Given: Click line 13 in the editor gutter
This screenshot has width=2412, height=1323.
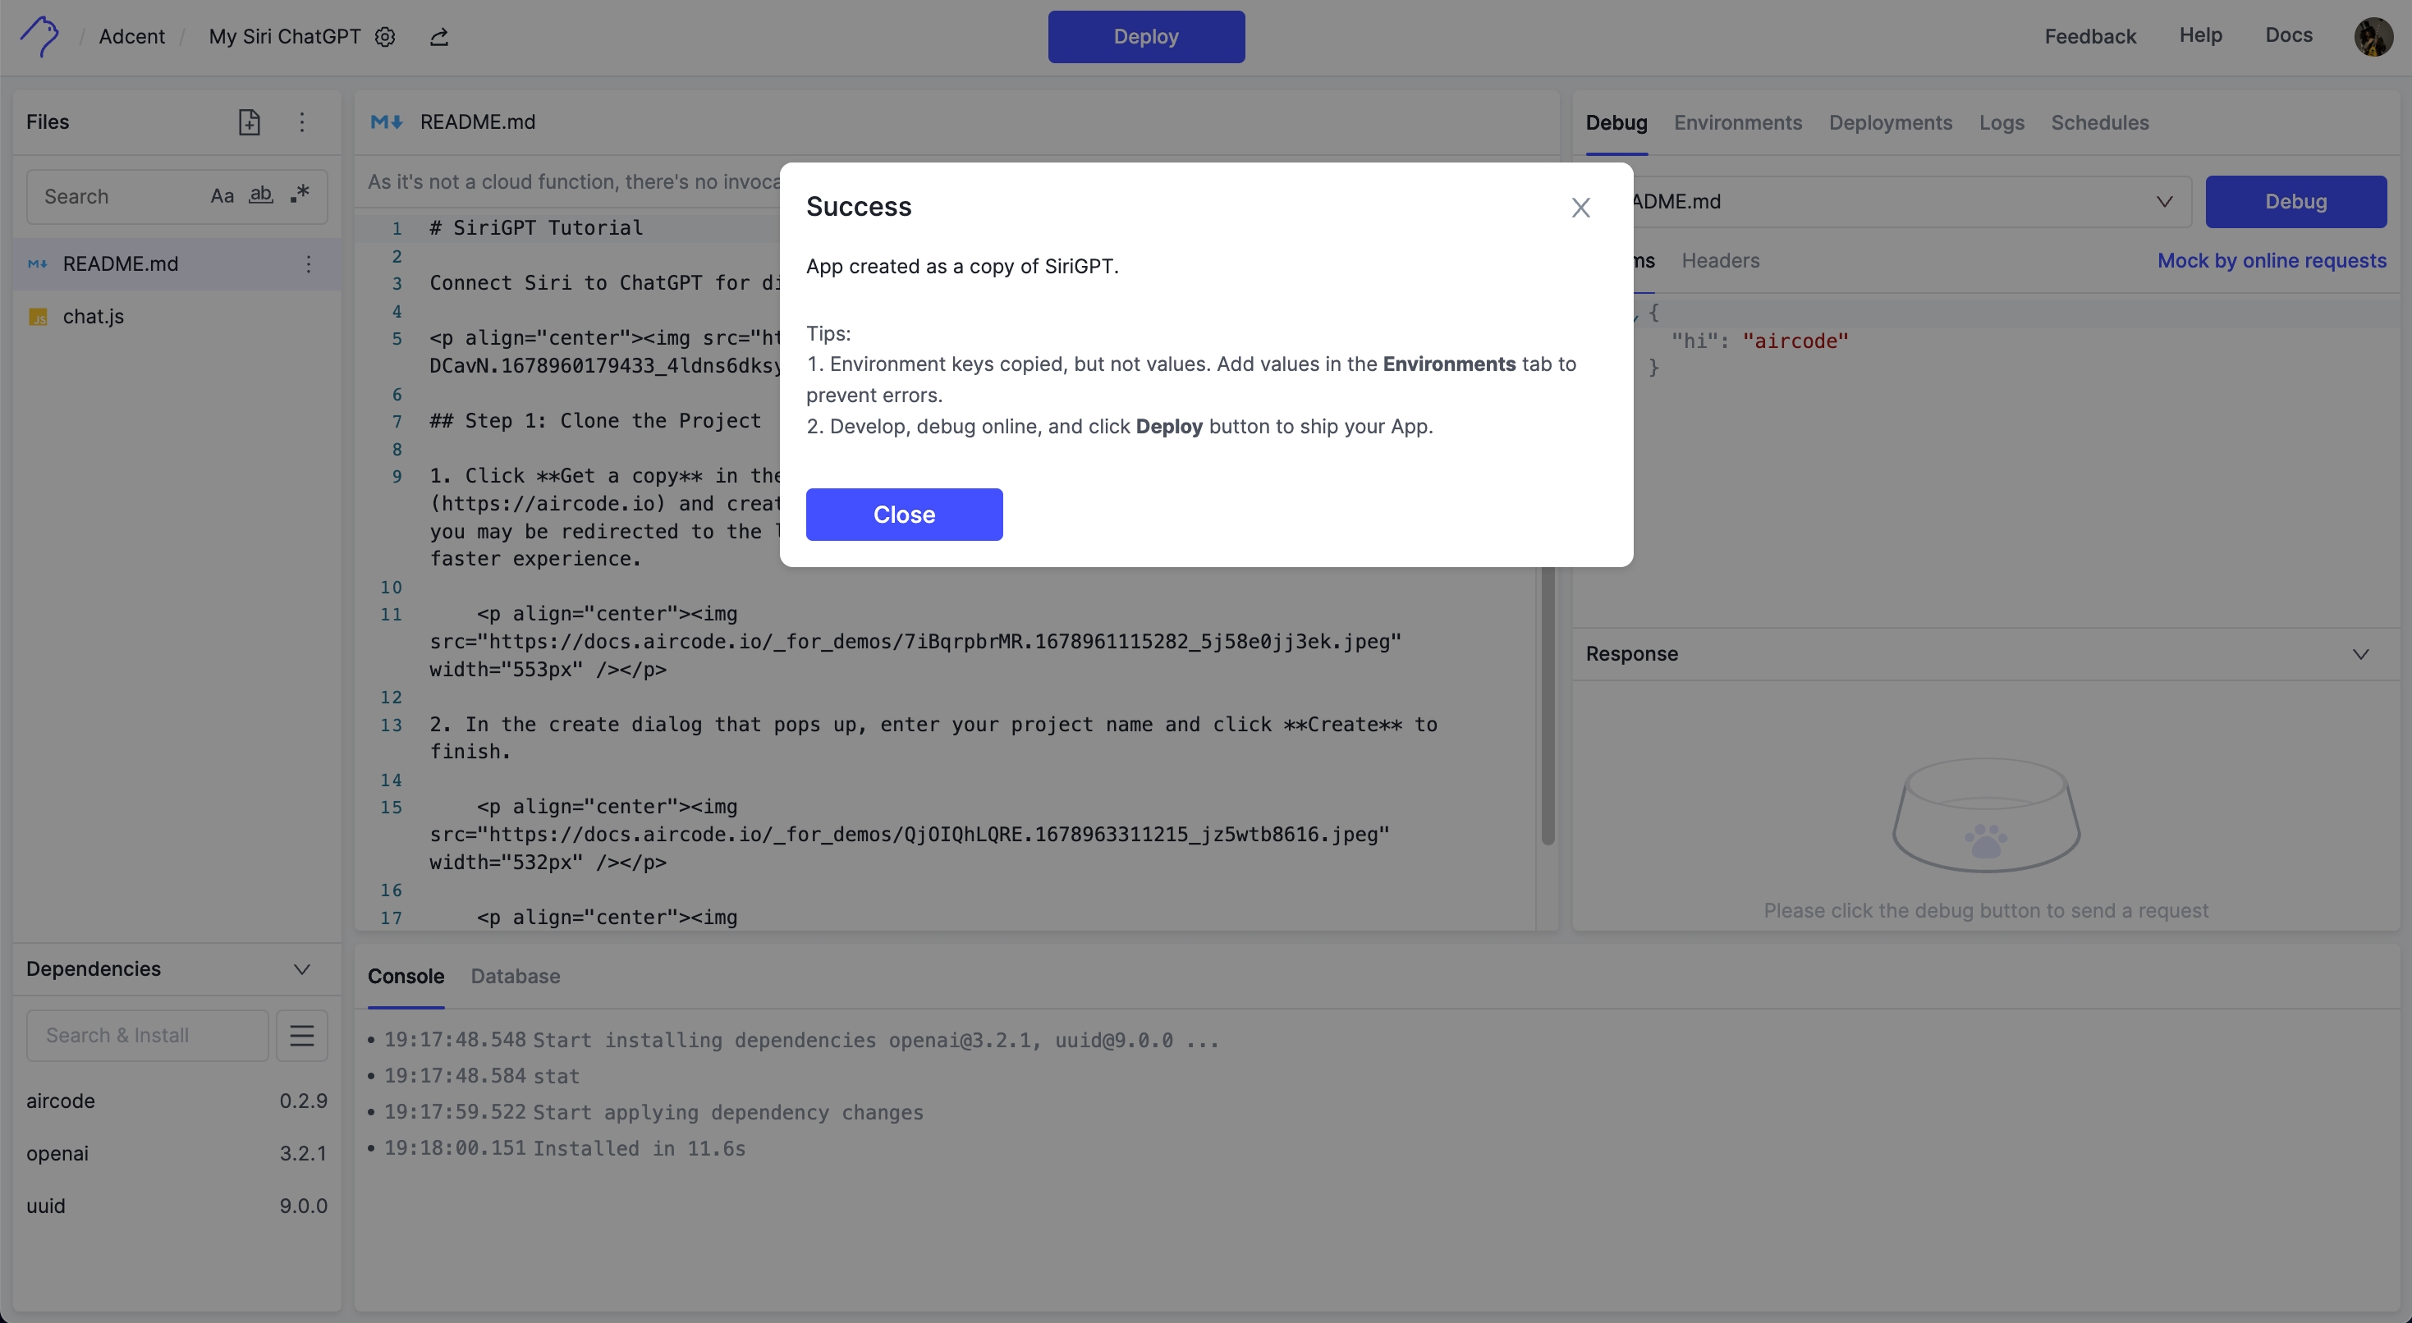Looking at the screenshot, I should coord(392,725).
